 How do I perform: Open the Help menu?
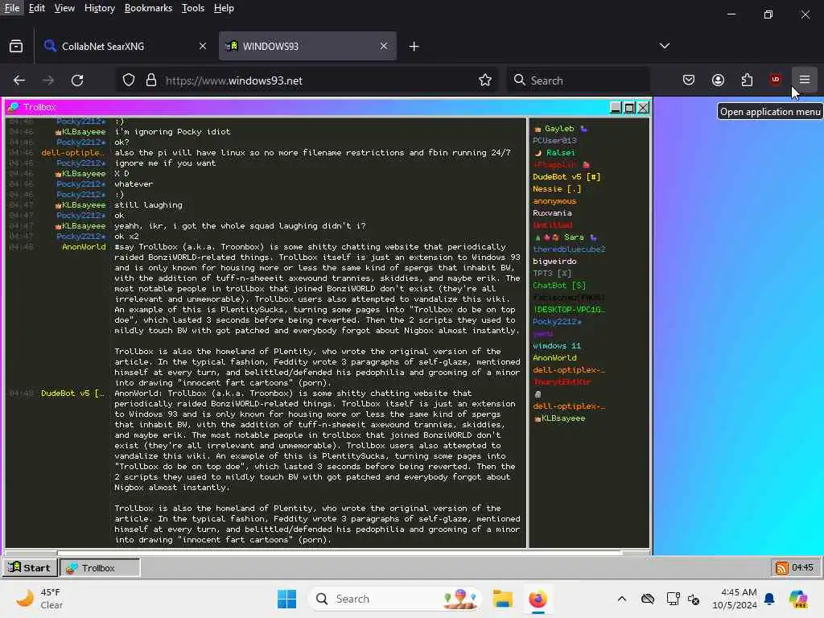tap(224, 8)
